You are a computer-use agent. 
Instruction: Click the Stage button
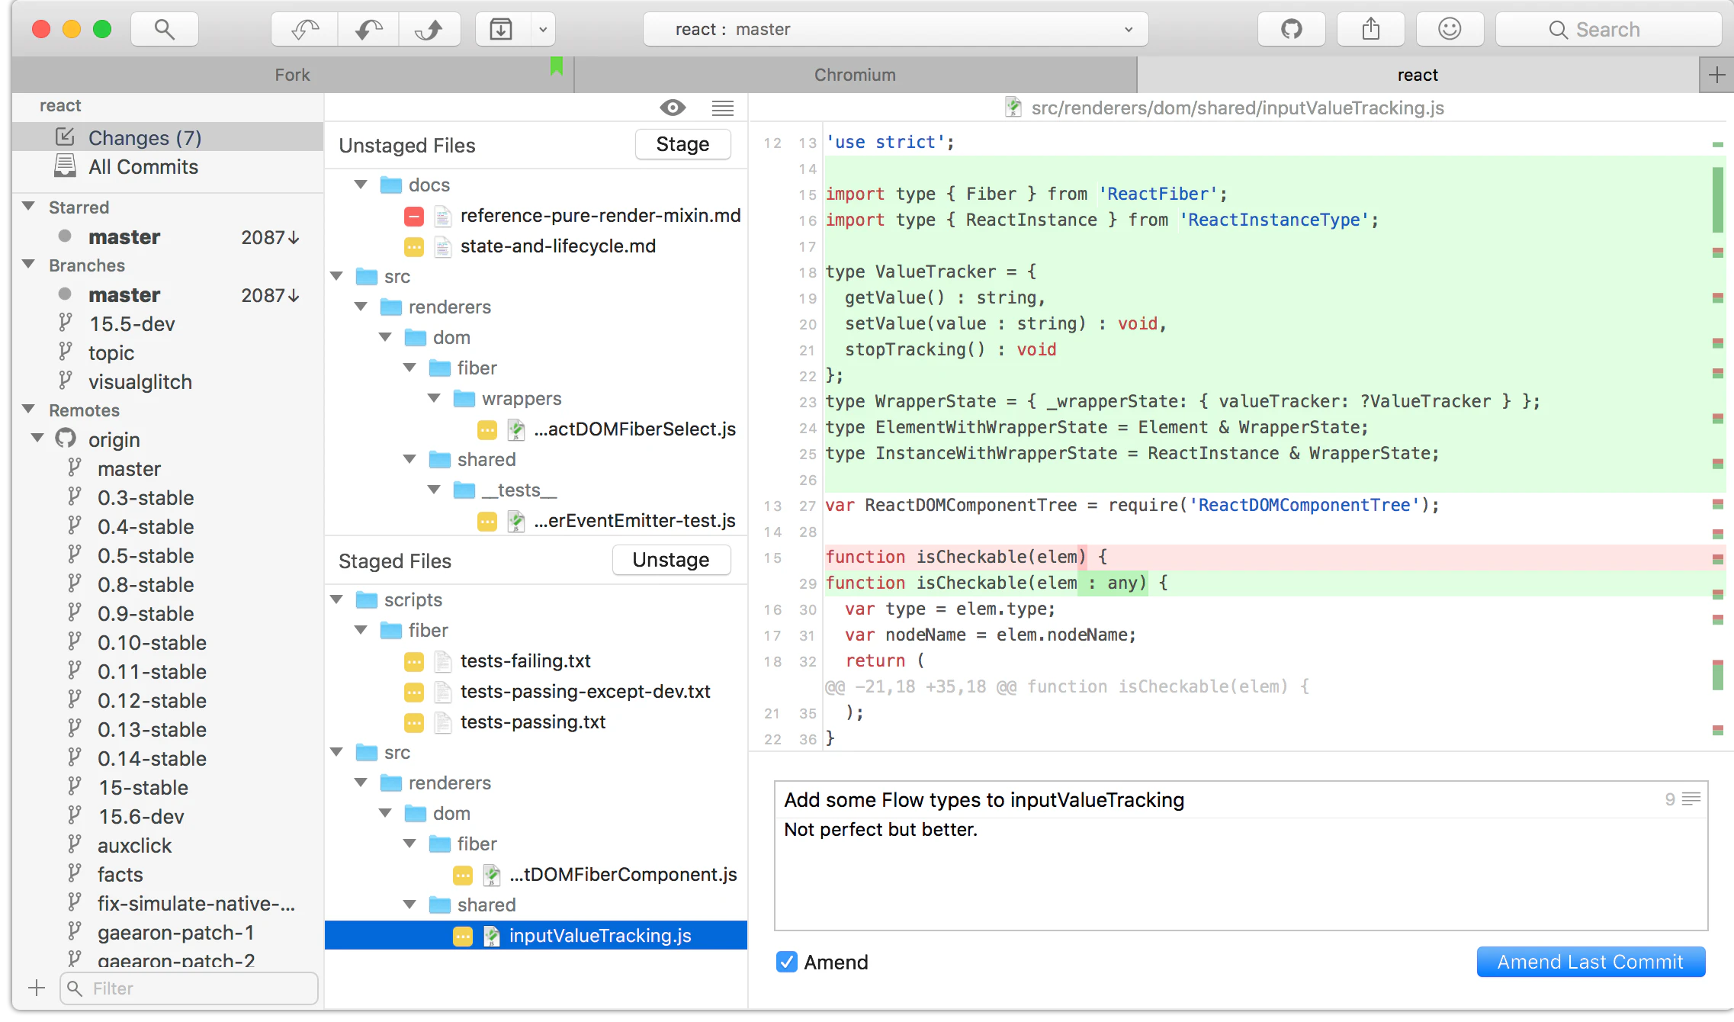(x=682, y=144)
